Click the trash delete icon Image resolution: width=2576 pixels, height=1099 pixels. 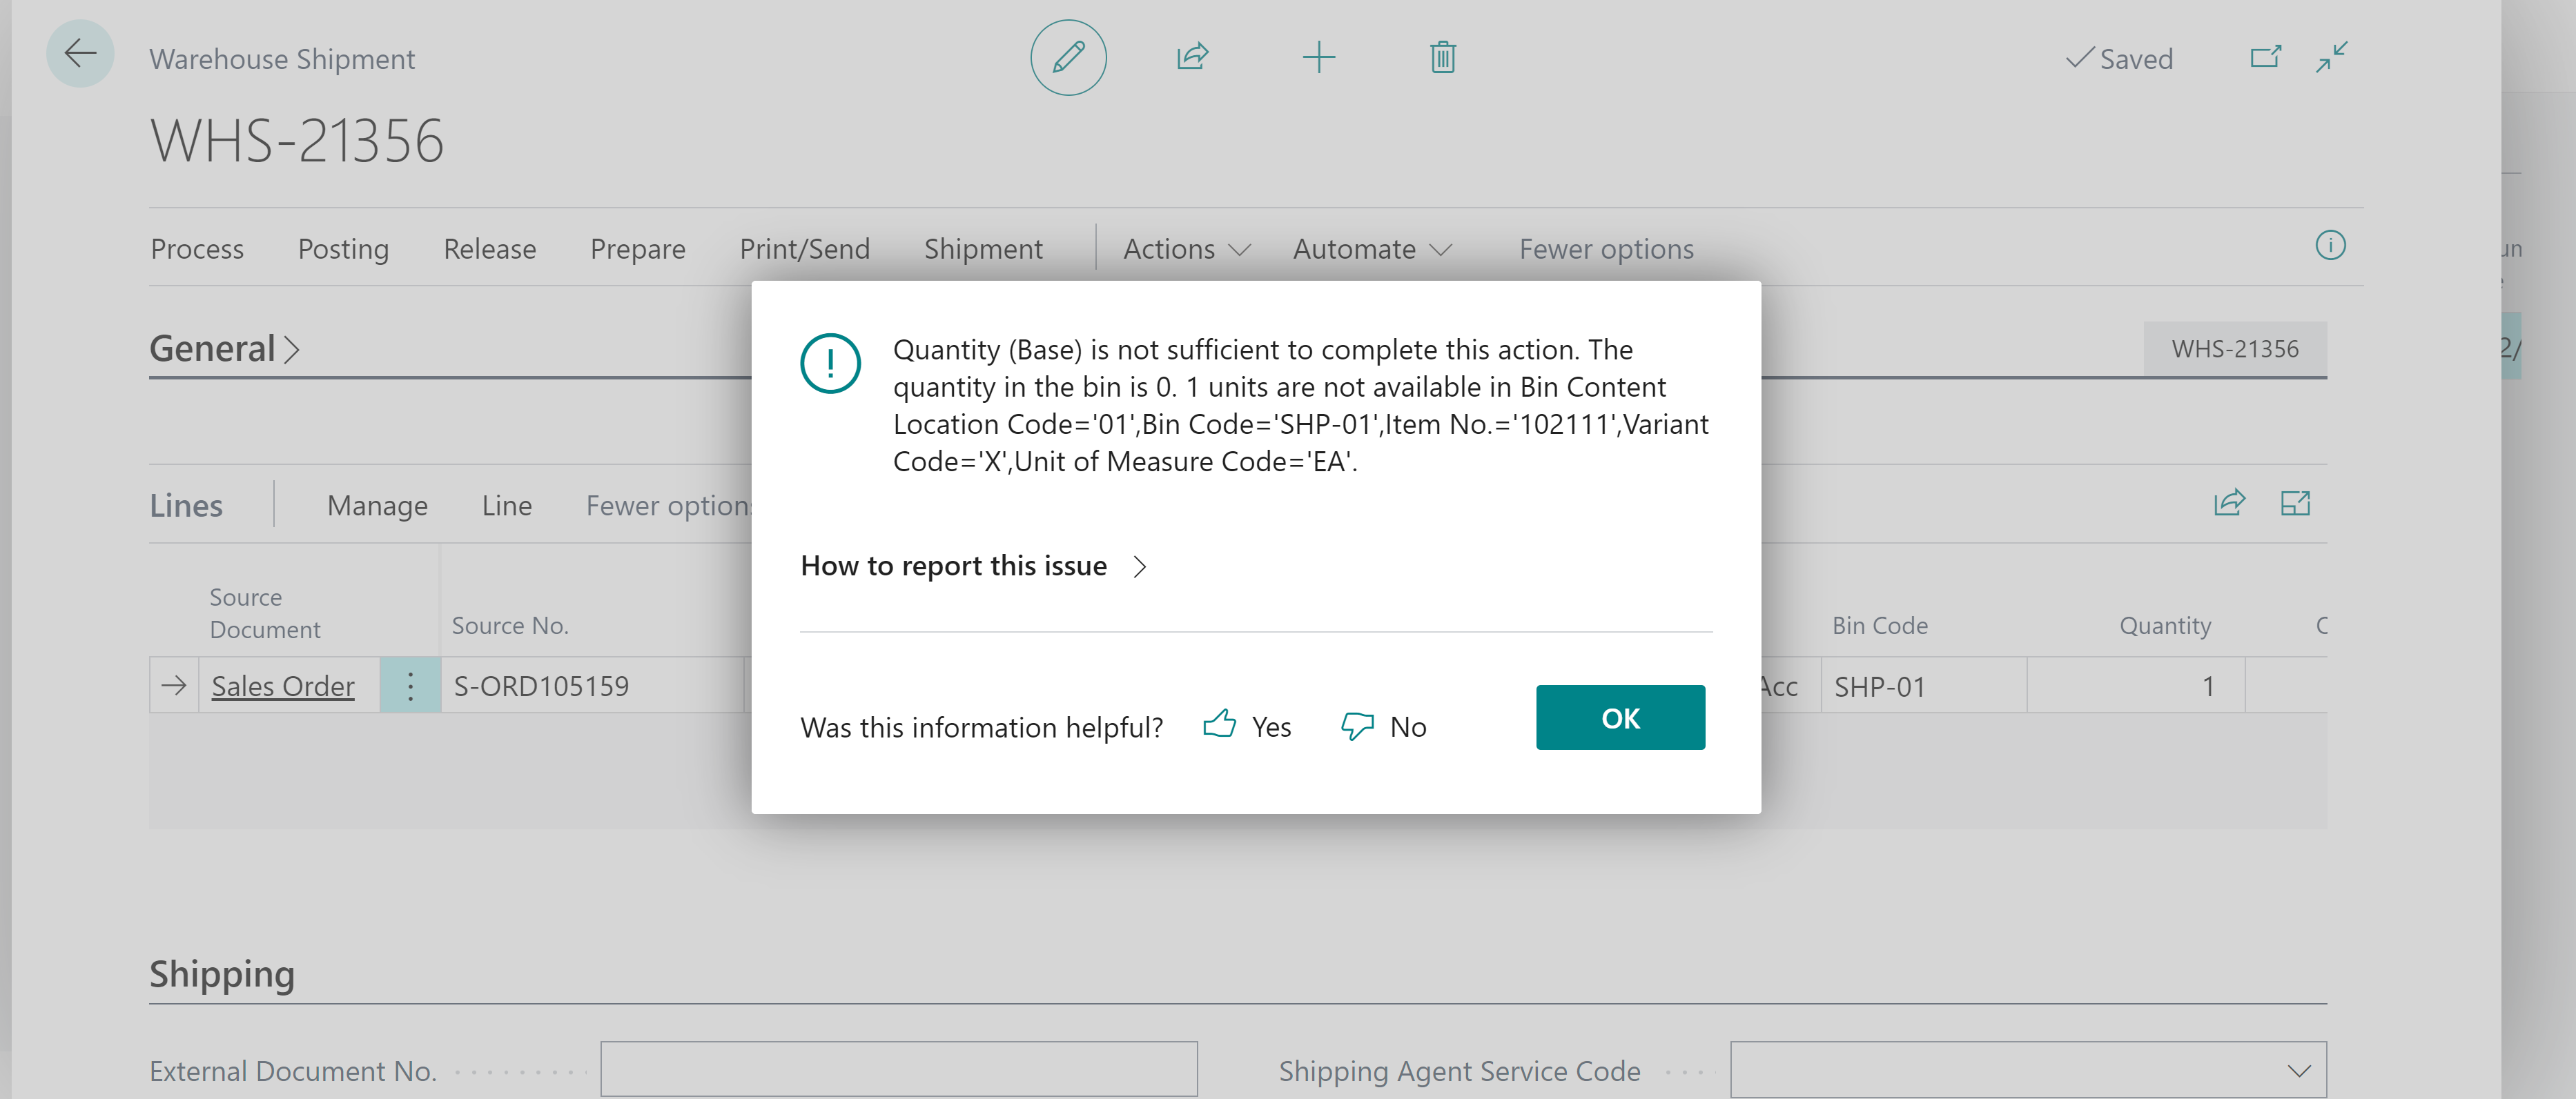1442,57
